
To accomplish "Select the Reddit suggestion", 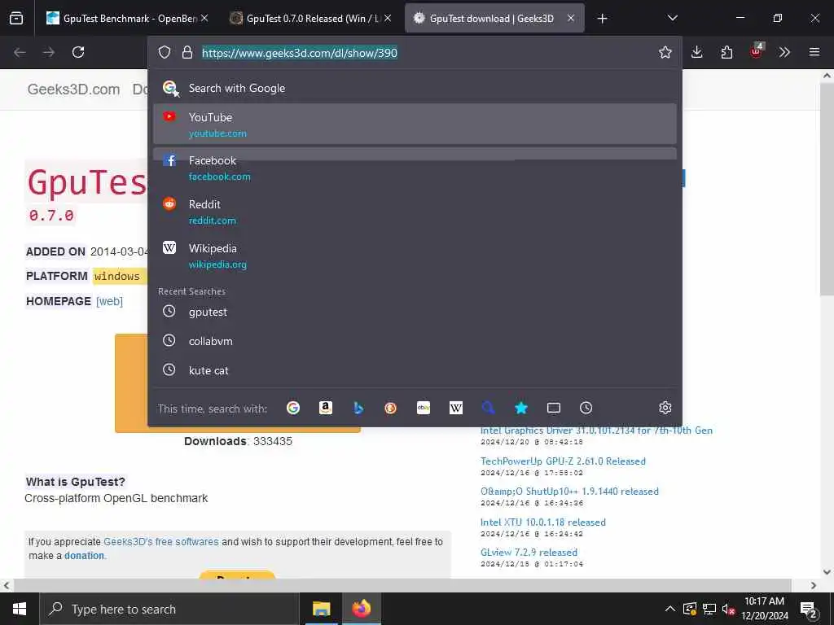I will coord(415,212).
